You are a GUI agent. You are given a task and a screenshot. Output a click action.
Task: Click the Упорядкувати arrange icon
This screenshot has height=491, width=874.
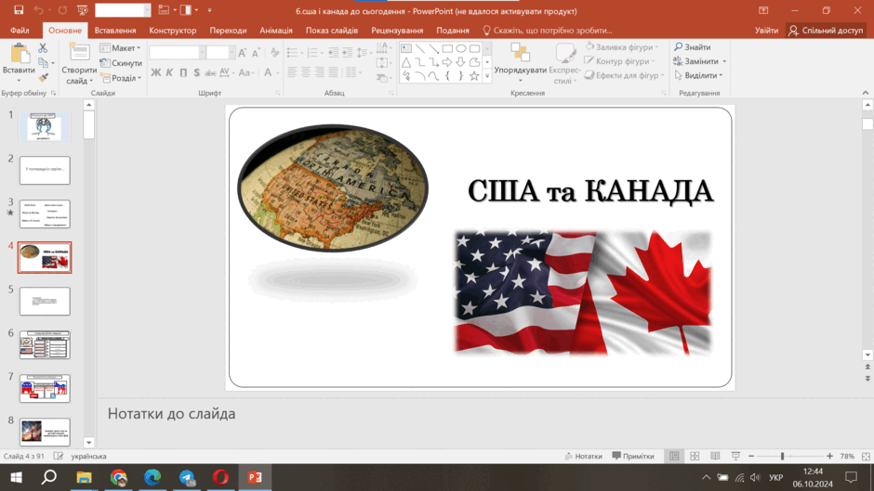(x=520, y=54)
